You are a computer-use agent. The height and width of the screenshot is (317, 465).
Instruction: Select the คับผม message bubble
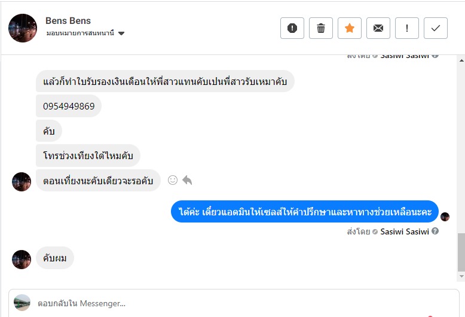(55, 258)
